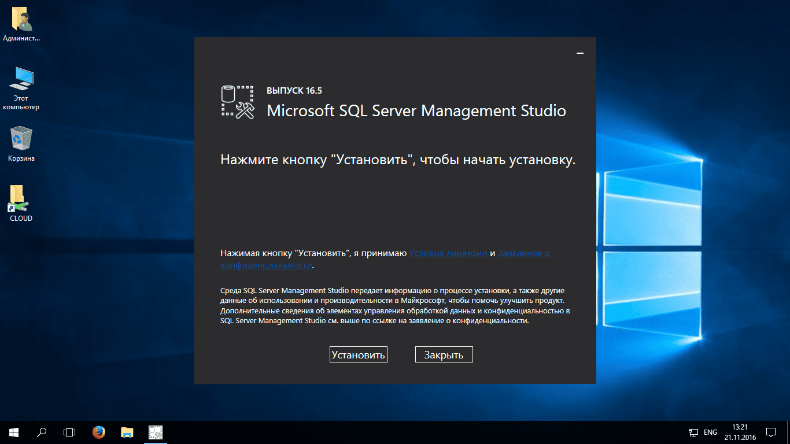Select the CLOUD shortcut desktop icon
The image size is (790, 444).
pos(21,203)
